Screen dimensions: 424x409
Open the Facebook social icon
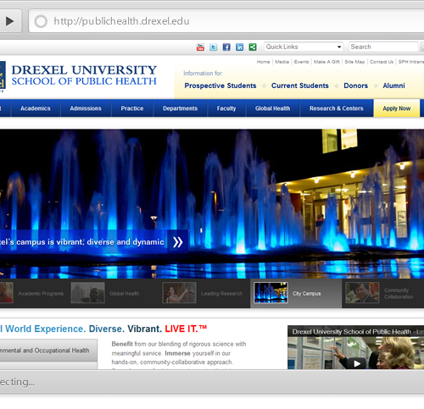click(226, 47)
